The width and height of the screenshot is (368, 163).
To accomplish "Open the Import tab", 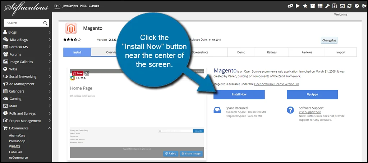I will [341, 52].
